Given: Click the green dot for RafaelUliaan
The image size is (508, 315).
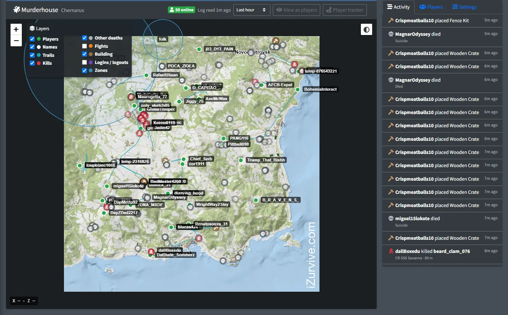Looking at the screenshot, I should 146,75.
